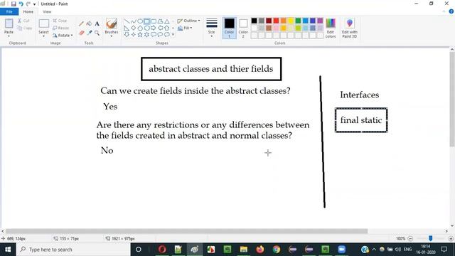Click the Redo icon in title bar

(28, 4)
